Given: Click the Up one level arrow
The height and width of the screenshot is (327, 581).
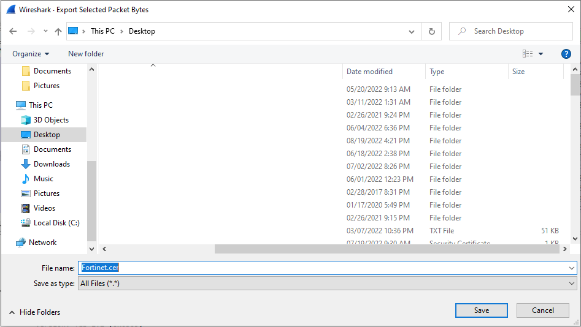Looking at the screenshot, I should [x=58, y=31].
